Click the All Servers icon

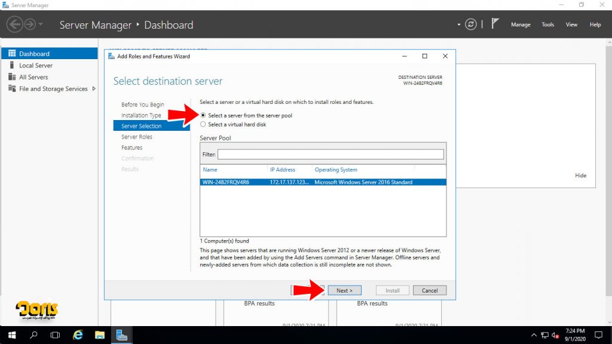tap(12, 77)
